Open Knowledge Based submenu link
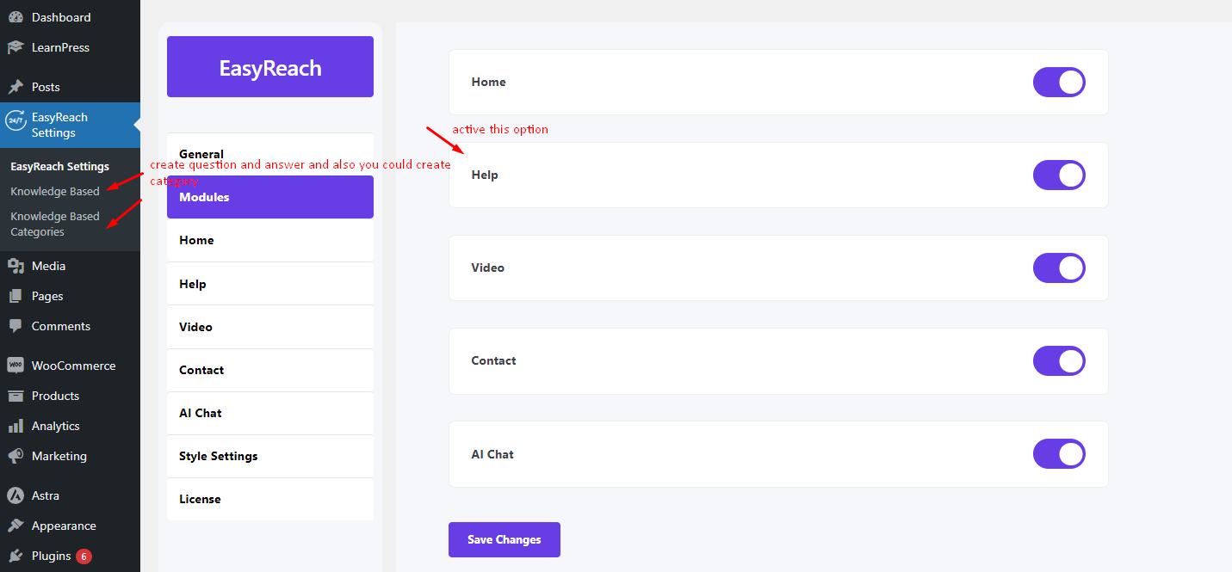 coord(55,191)
